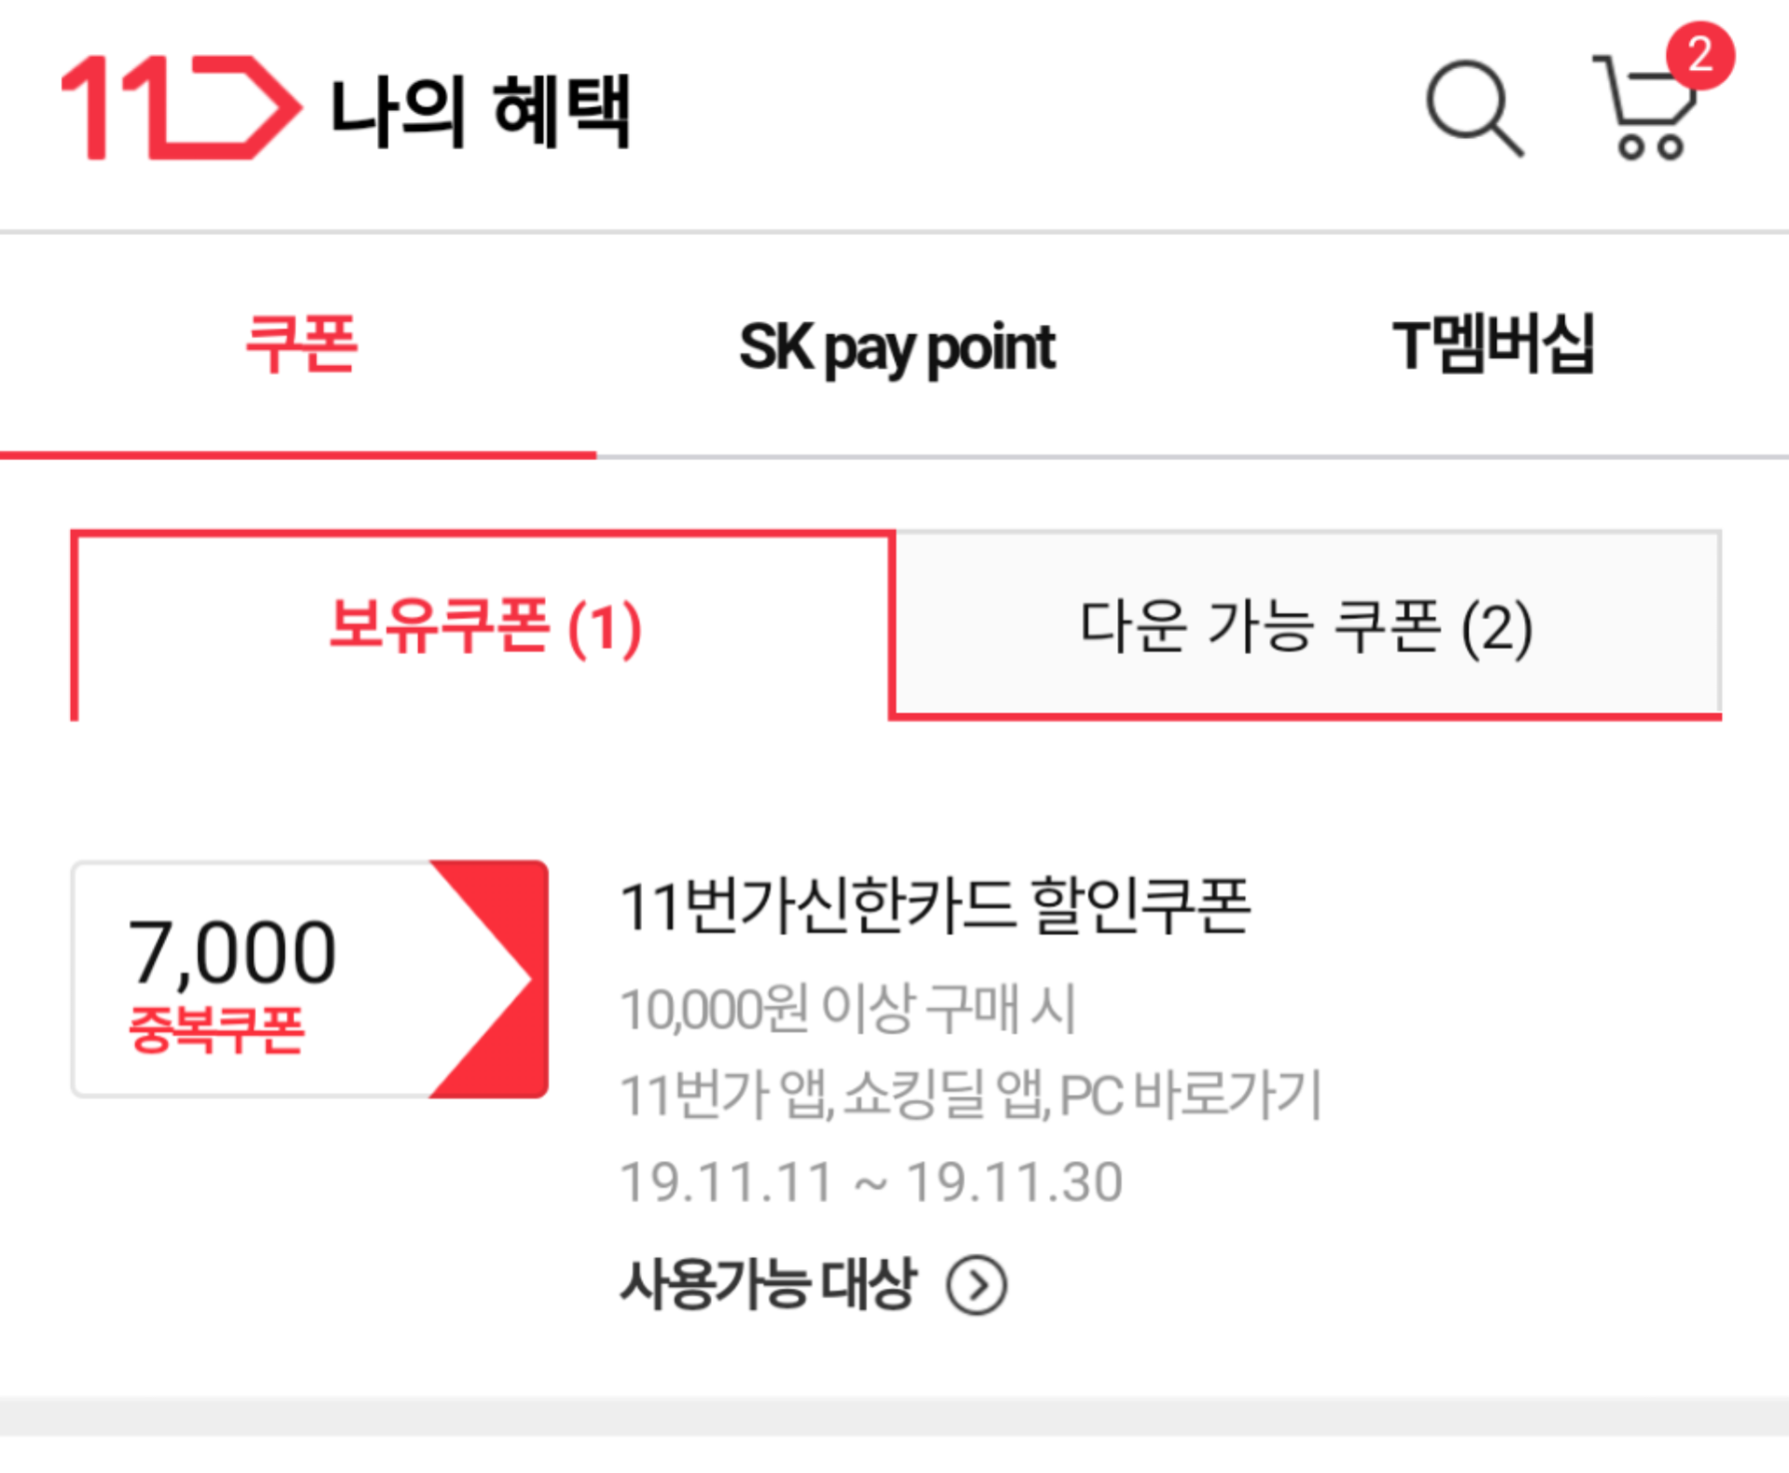Viewport: 1789px width, 1473px height.
Task: Go home via the 11 logo
Action: [x=182, y=108]
